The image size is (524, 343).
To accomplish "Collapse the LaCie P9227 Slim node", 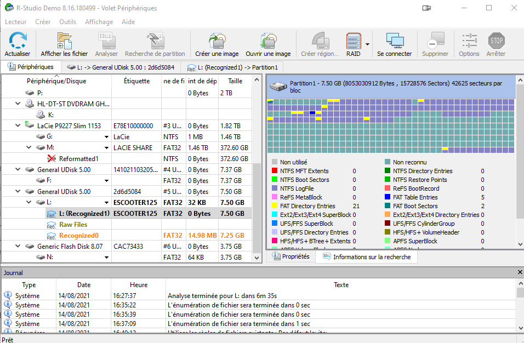I will coord(18,125).
